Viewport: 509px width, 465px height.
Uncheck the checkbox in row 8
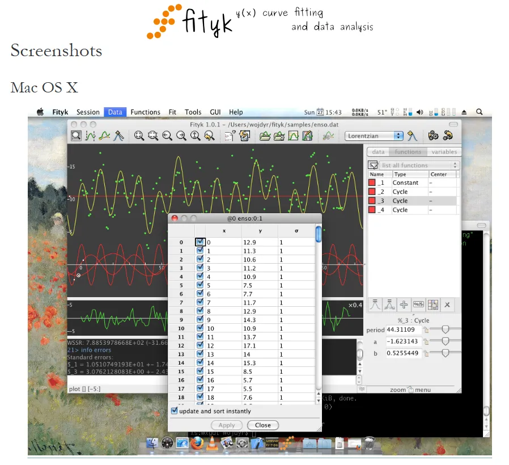pos(200,310)
